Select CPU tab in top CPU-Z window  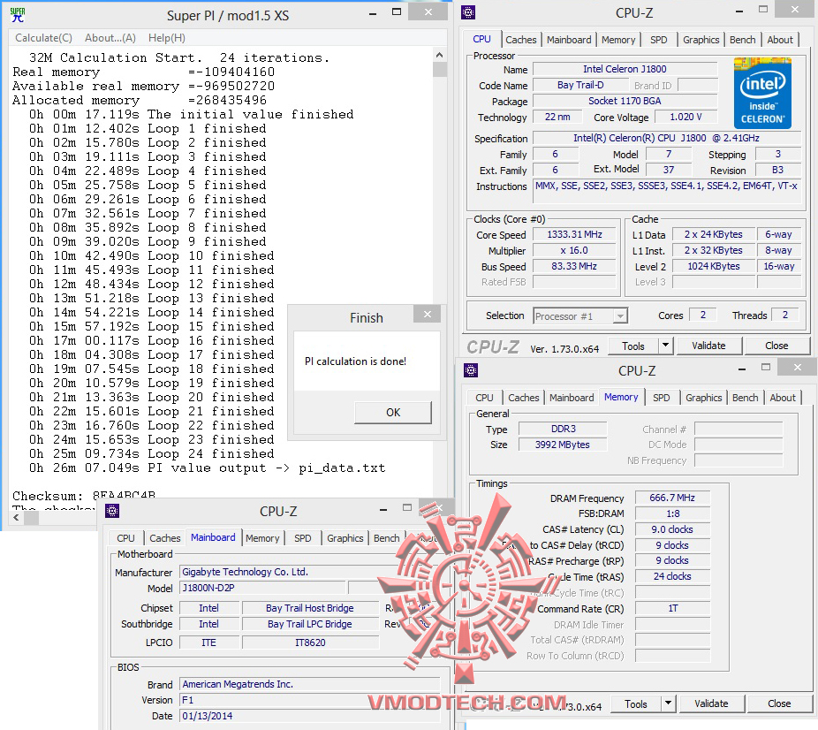pos(481,39)
